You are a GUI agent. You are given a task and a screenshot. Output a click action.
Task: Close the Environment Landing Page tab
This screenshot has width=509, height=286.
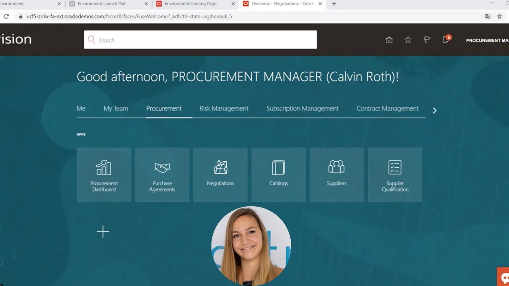(x=233, y=4)
